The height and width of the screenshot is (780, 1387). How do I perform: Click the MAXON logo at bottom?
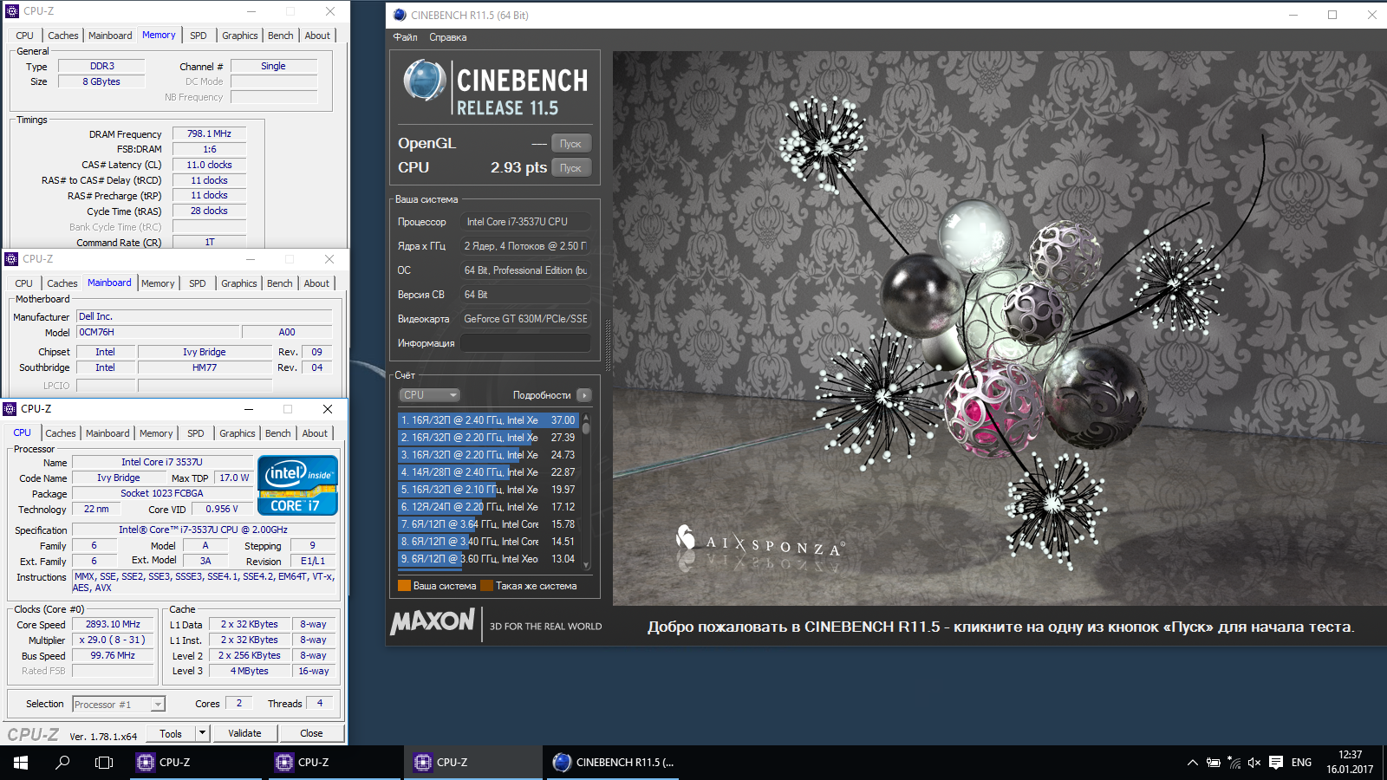(433, 621)
